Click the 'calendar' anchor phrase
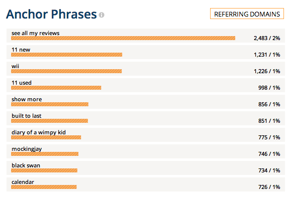The width and height of the screenshot is (287, 202). coord(23,182)
